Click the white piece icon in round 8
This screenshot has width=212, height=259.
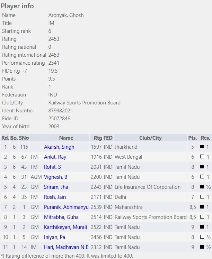[202, 216]
